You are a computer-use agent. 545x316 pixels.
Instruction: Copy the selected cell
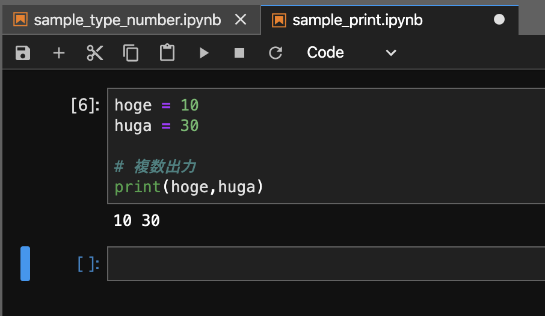(131, 53)
